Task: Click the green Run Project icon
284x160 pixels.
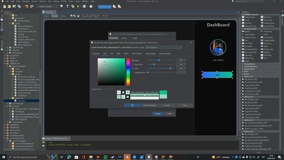Action: point(78,7)
